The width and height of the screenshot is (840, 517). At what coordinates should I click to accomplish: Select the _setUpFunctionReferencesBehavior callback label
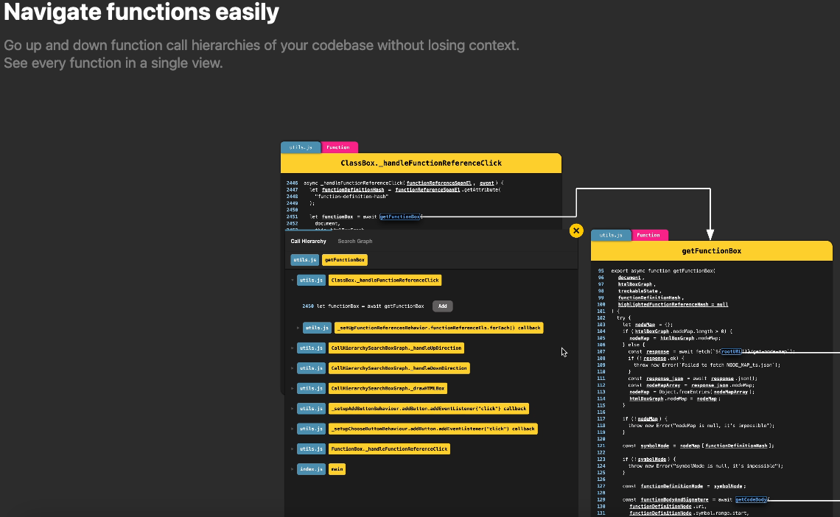(x=438, y=328)
